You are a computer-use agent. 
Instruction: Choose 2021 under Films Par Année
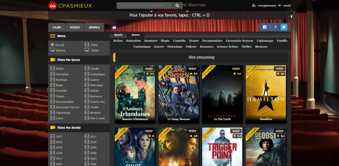click(59, 137)
